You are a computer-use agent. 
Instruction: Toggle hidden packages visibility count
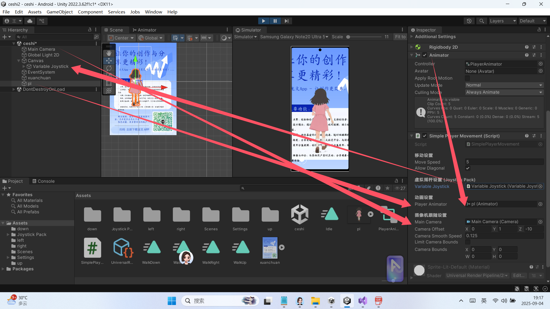(x=400, y=188)
